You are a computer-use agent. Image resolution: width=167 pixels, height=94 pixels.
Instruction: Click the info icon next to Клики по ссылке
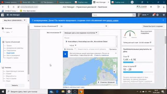click(135, 66)
